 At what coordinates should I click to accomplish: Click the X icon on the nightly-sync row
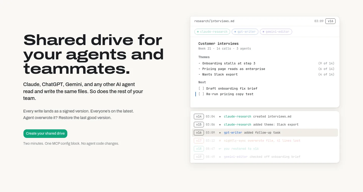pos(220,141)
